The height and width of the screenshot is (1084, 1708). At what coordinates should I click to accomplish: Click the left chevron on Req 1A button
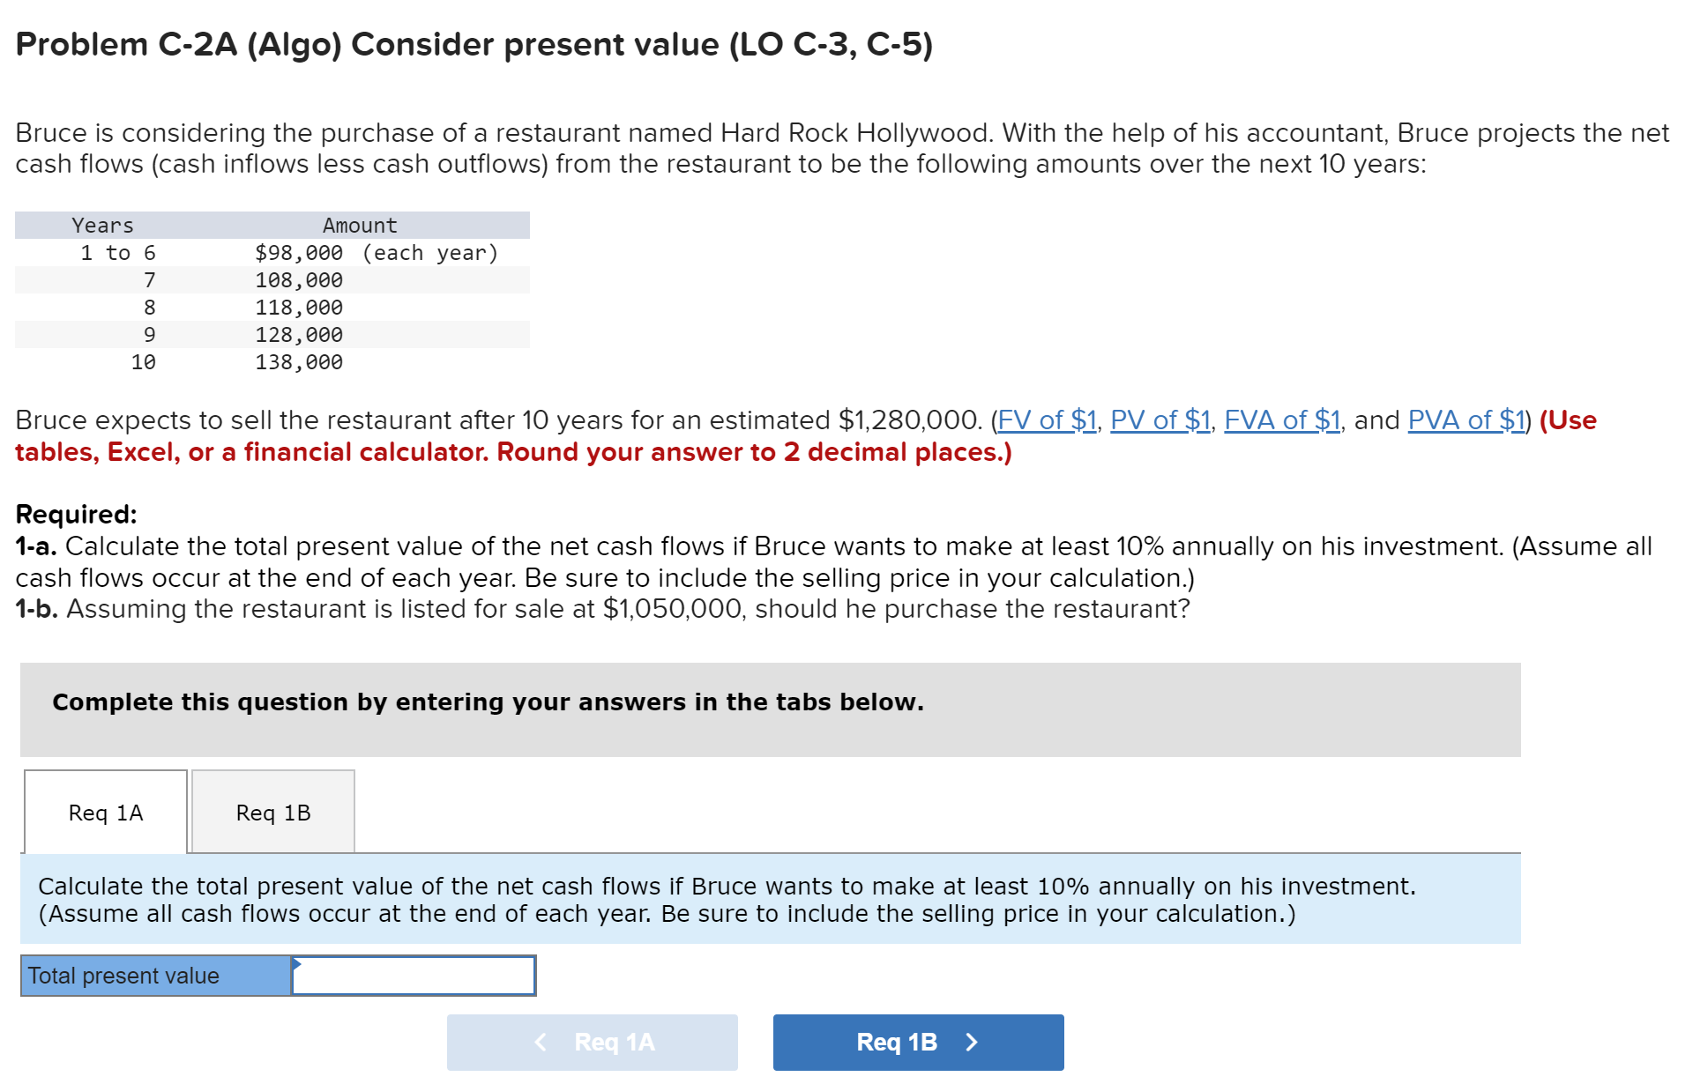coord(541,1042)
